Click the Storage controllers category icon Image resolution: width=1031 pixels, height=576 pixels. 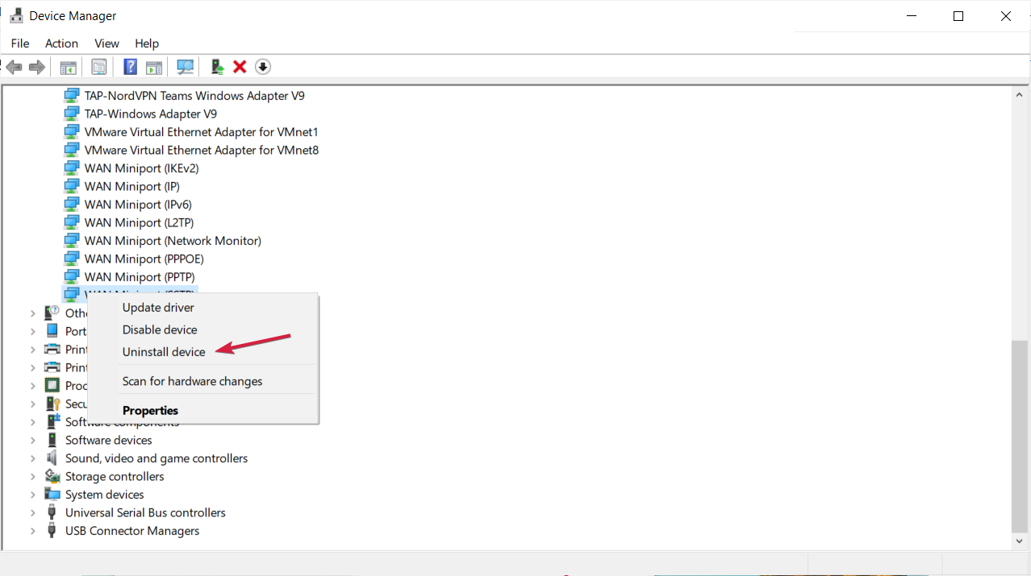click(x=52, y=476)
